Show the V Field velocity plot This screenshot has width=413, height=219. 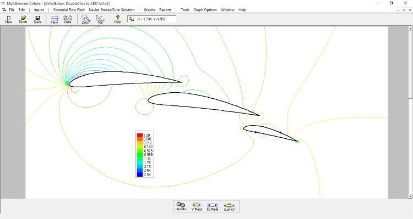tap(197, 206)
